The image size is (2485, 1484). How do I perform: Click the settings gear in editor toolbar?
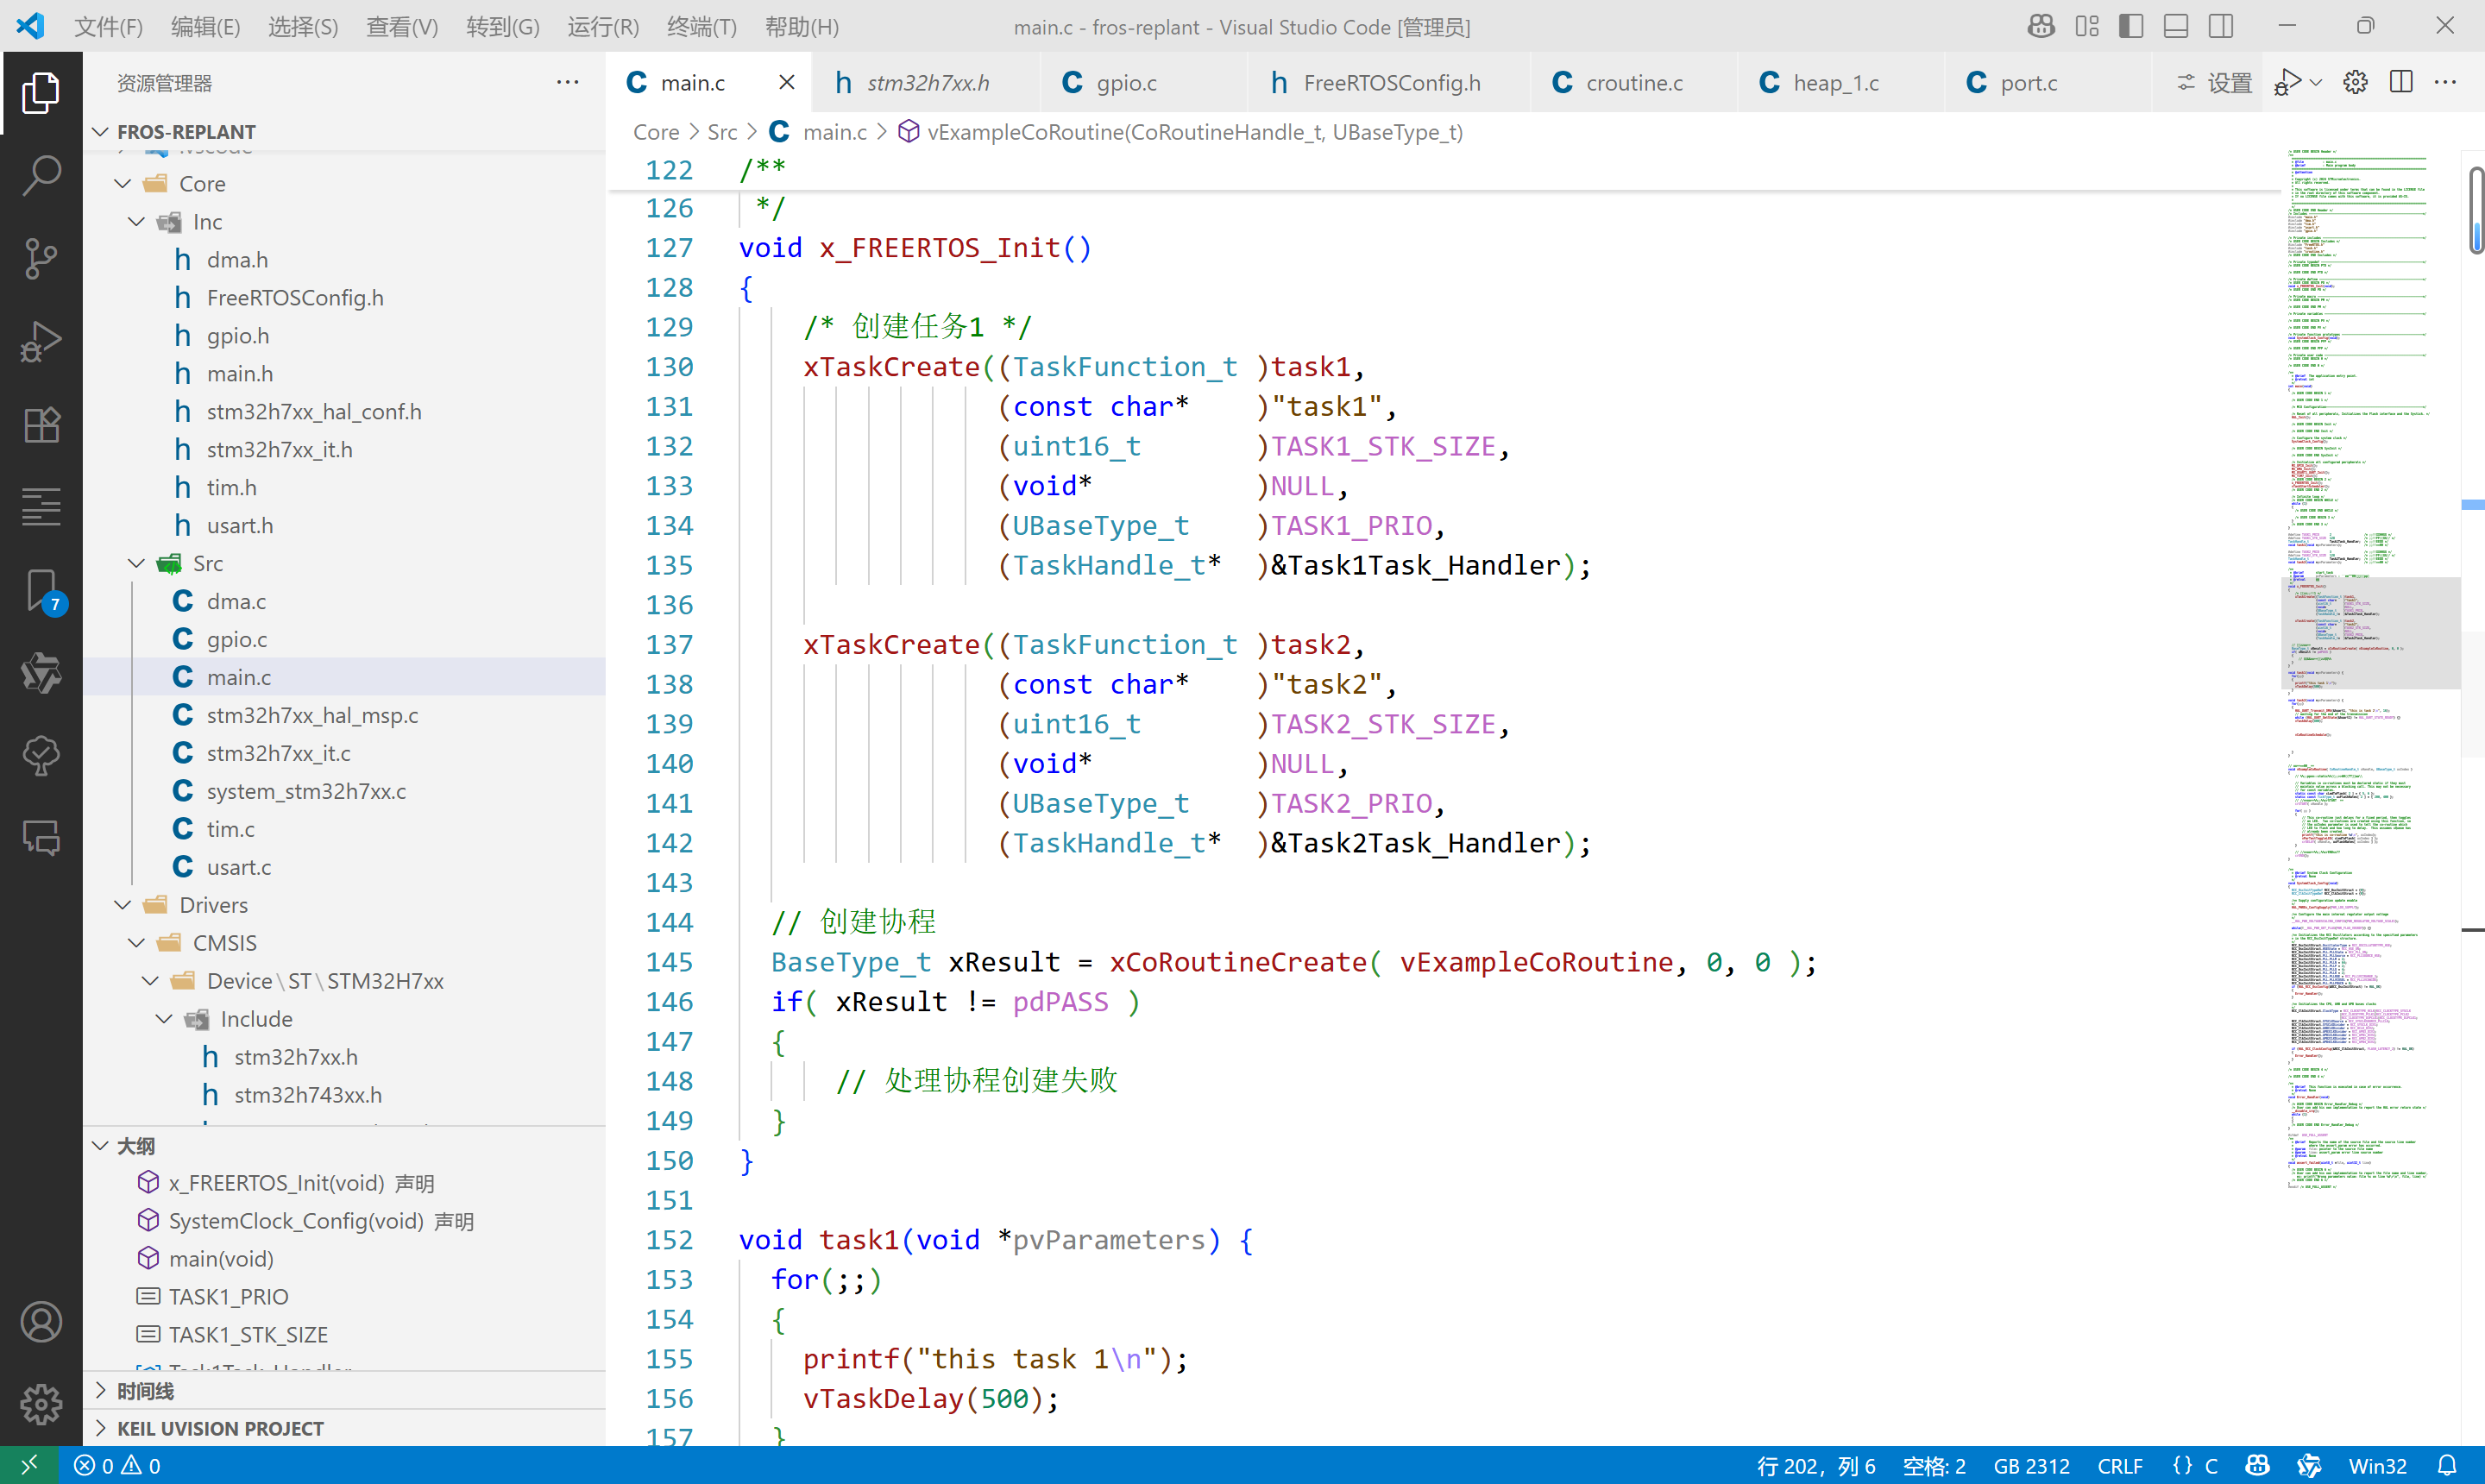point(2355,82)
